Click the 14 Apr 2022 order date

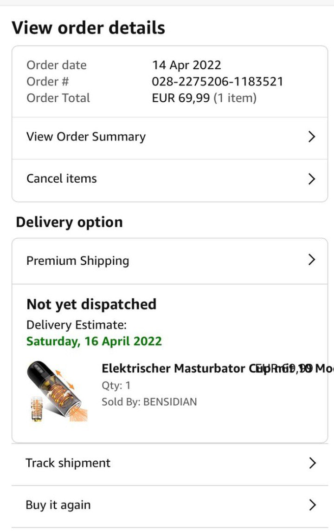[x=186, y=65]
